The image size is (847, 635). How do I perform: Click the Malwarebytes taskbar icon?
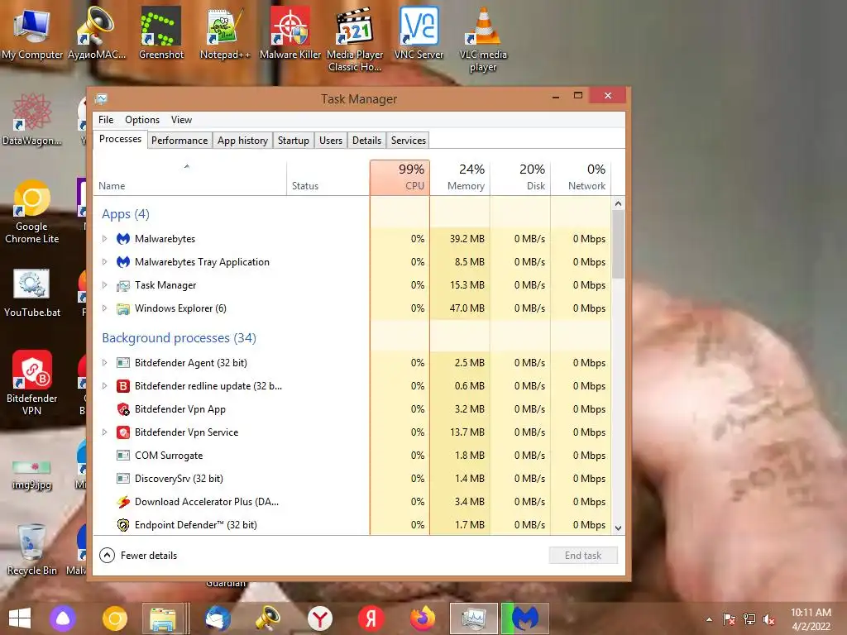click(x=525, y=618)
